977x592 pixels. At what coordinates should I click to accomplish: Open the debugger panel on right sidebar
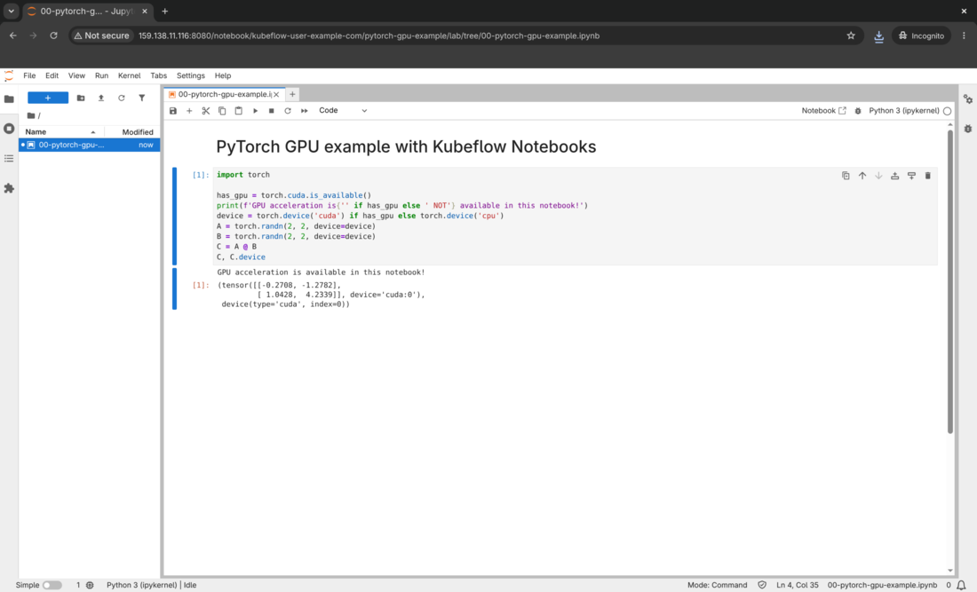tap(967, 129)
